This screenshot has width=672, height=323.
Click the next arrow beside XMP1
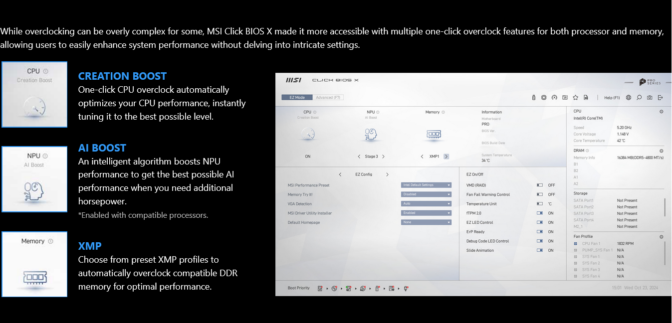[x=446, y=157]
